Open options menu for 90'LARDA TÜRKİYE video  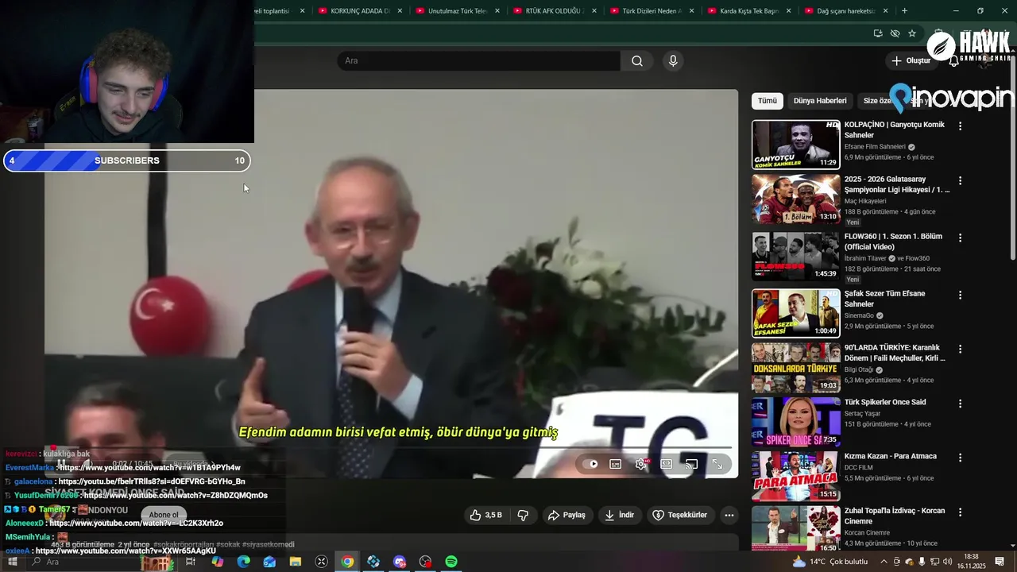click(960, 349)
